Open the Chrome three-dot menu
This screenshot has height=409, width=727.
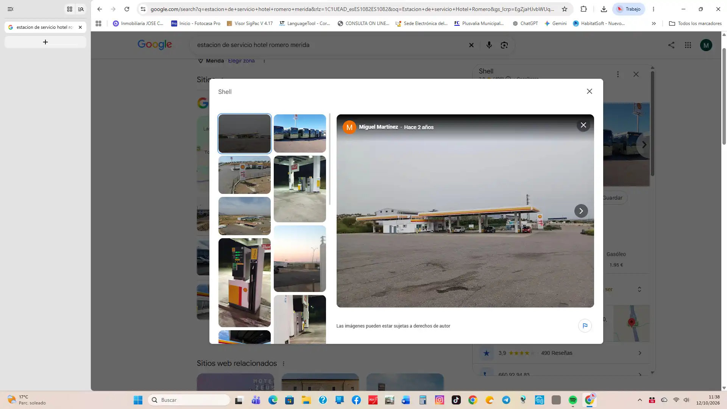[x=654, y=9]
